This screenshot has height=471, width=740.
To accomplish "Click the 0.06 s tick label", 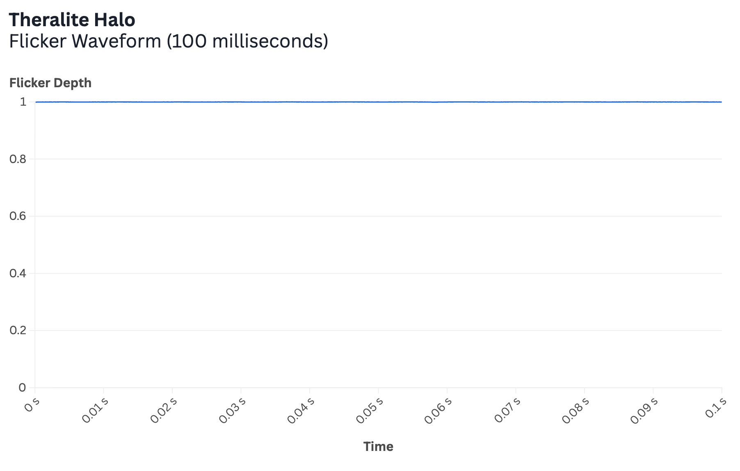I will pyautogui.click(x=438, y=410).
